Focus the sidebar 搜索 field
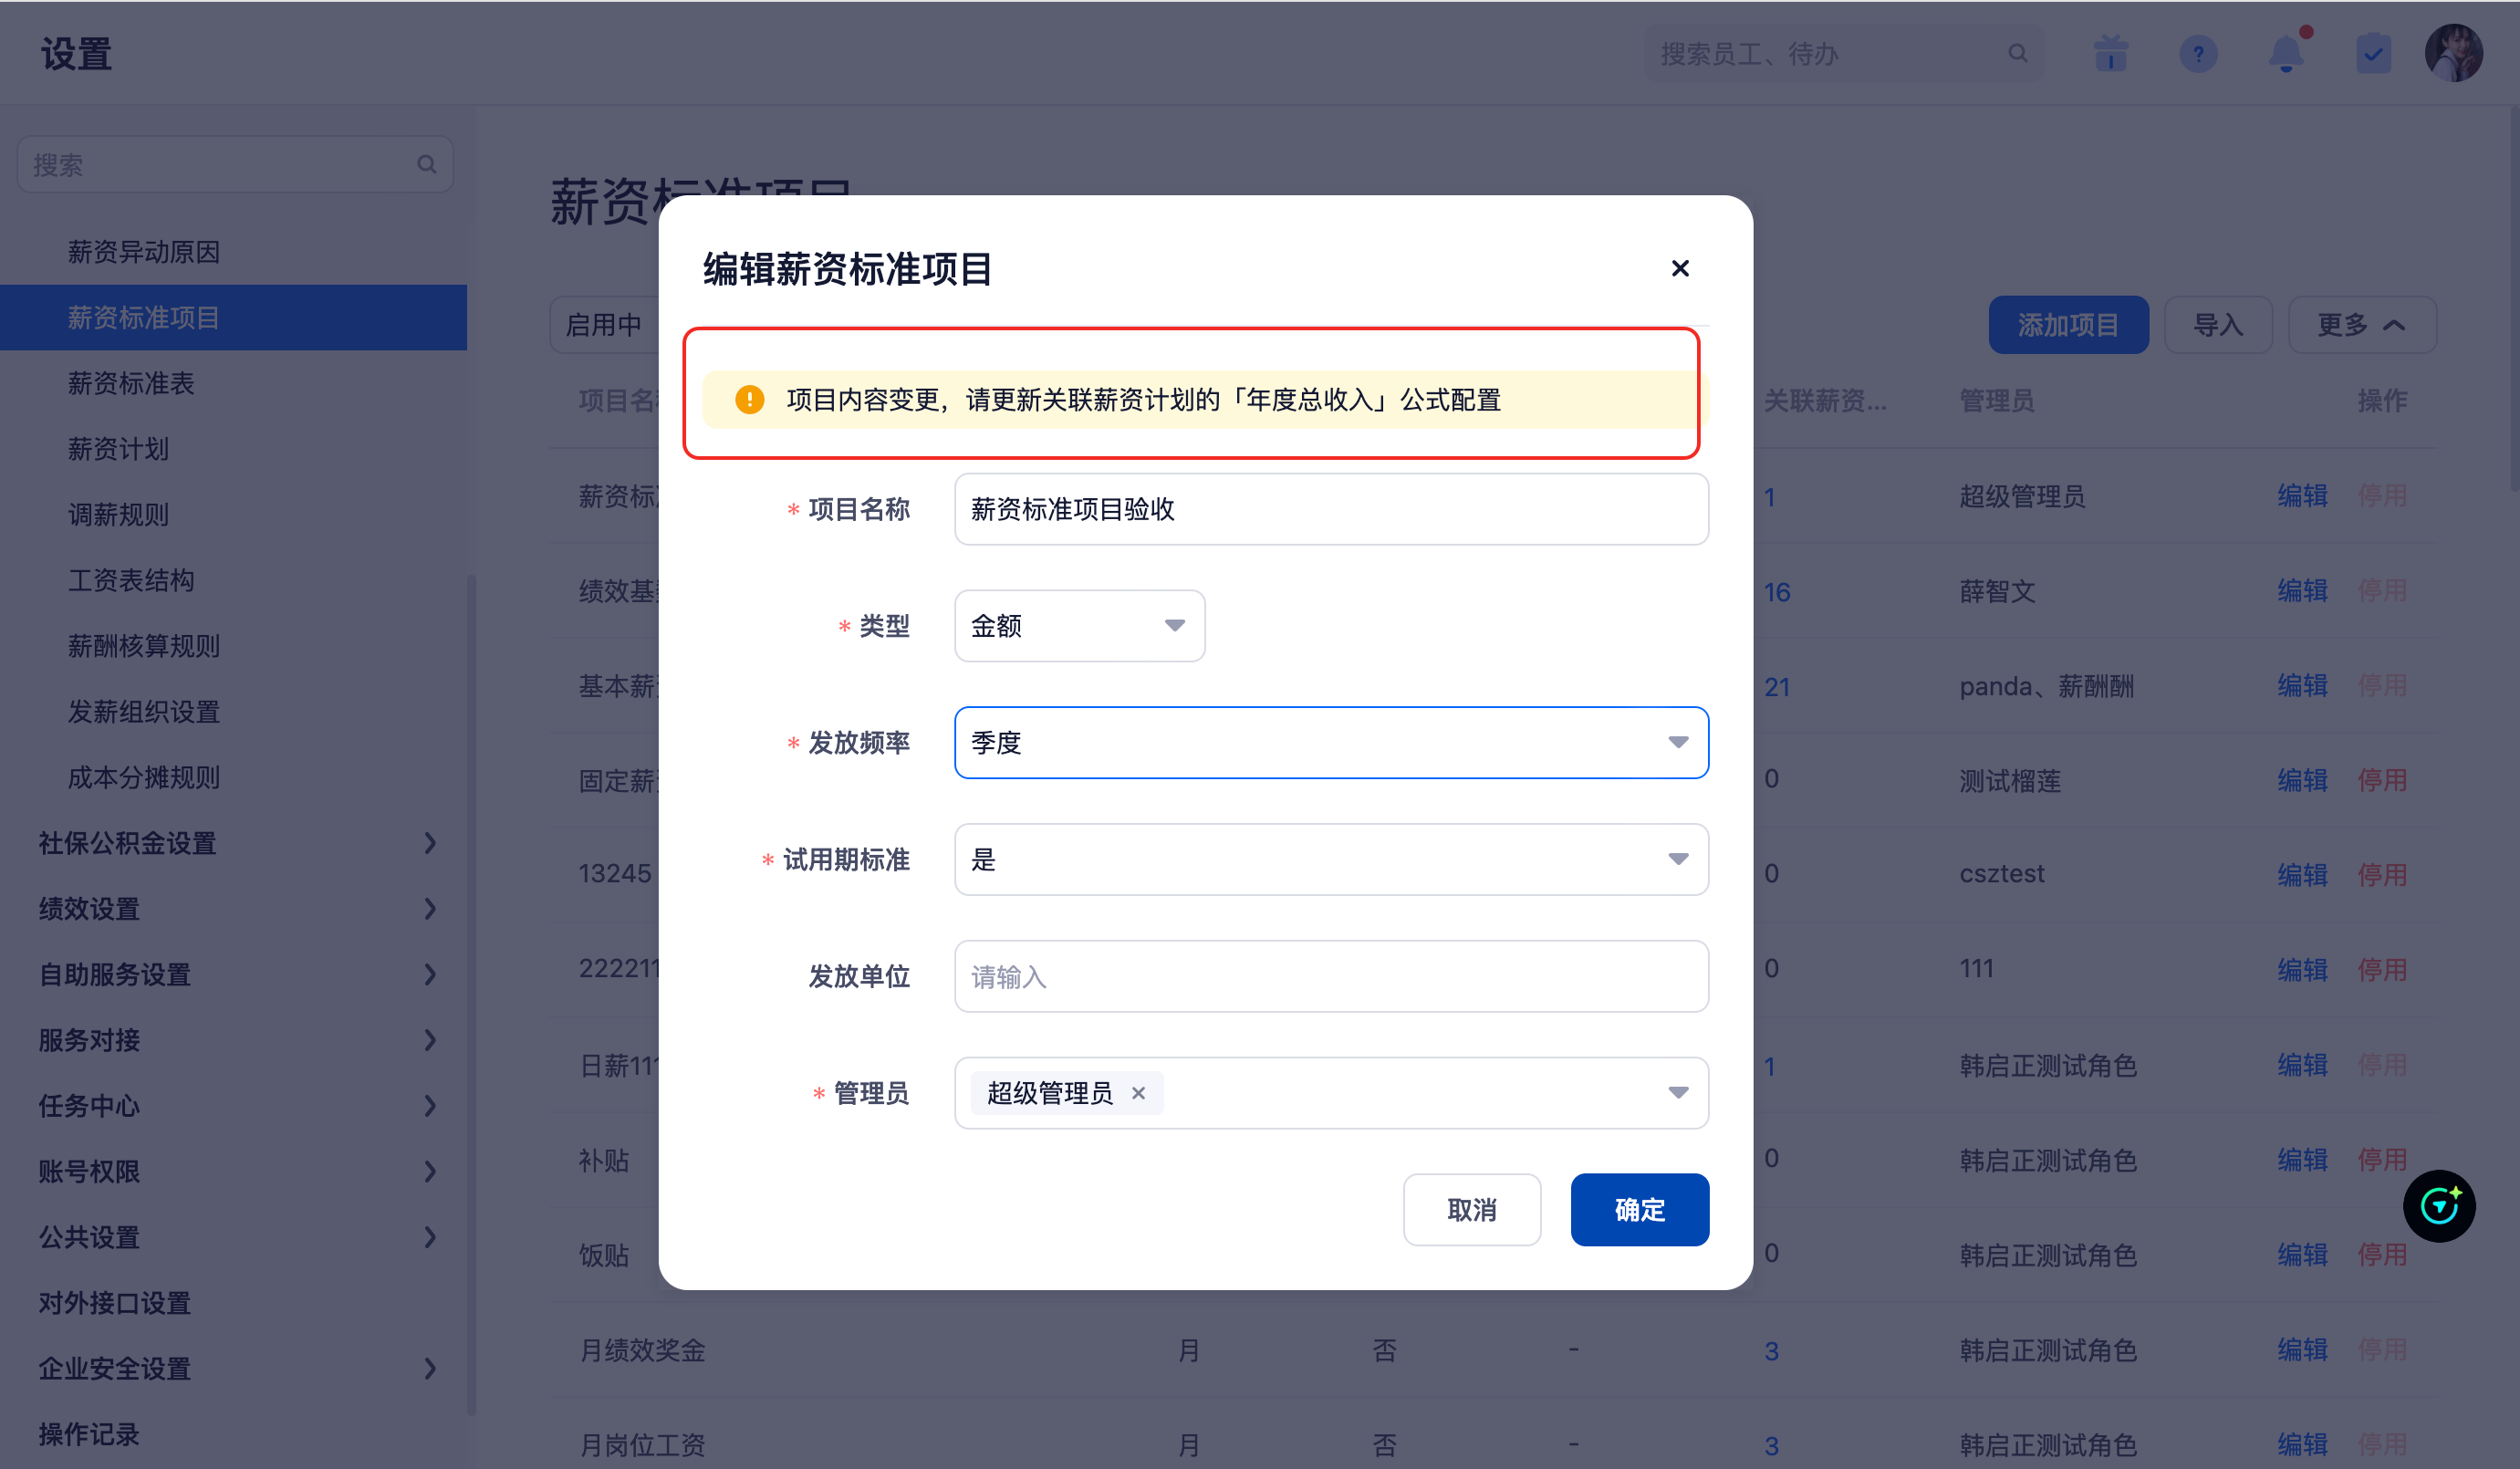 coord(235,165)
